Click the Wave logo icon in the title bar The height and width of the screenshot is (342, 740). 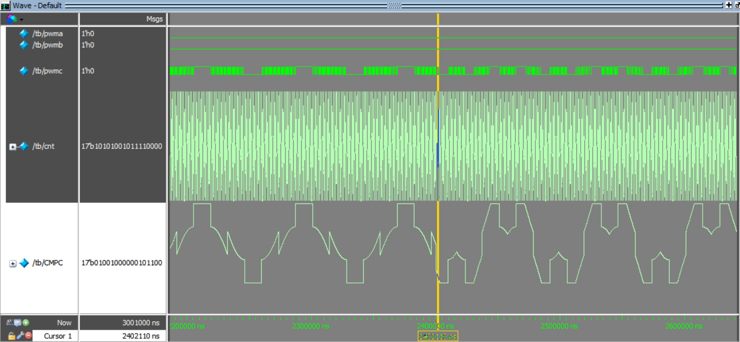(x=5, y=5)
